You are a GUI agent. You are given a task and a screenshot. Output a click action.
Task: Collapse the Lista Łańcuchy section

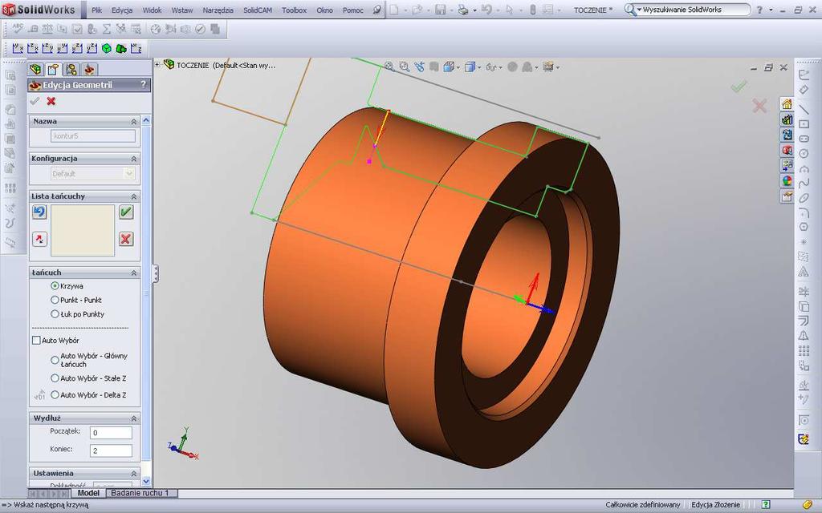(134, 196)
